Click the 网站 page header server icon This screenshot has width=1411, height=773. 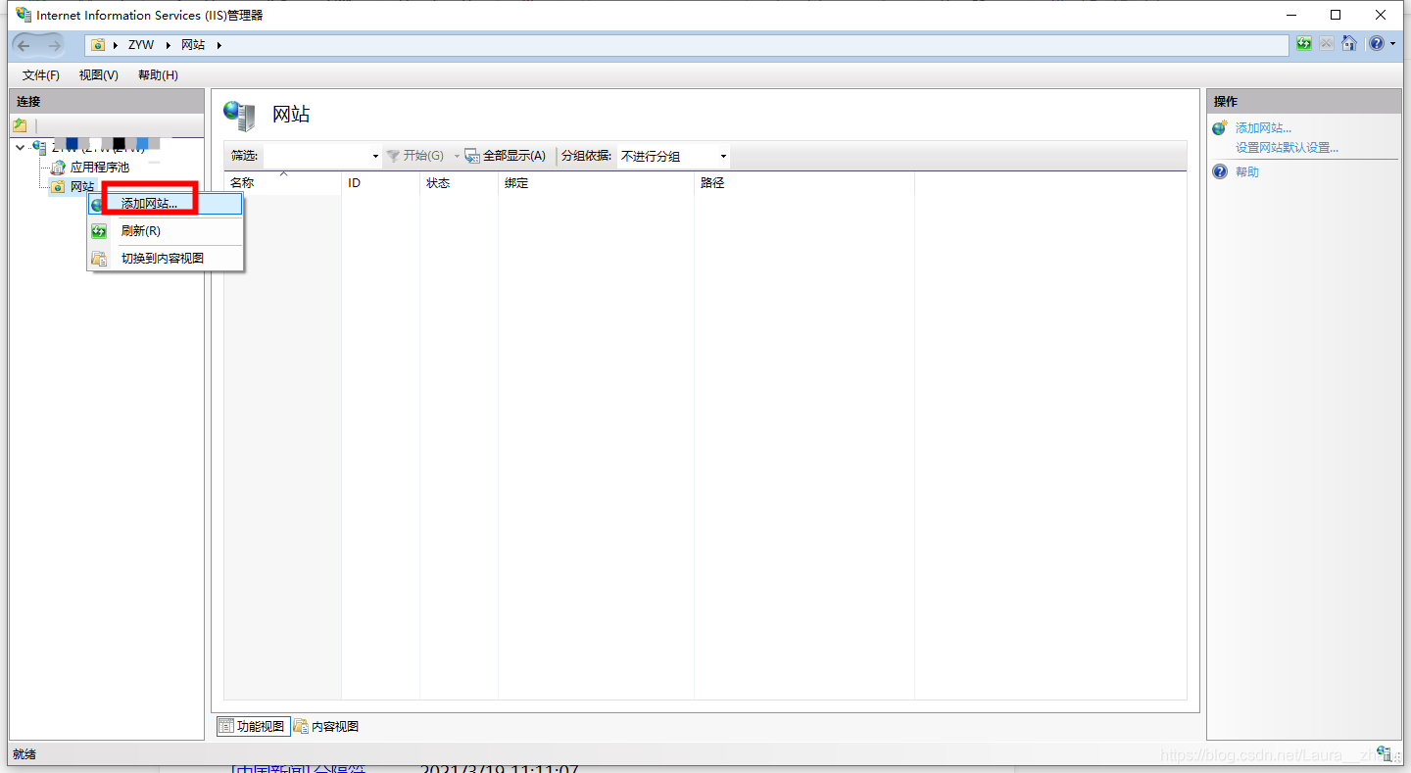point(239,115)
